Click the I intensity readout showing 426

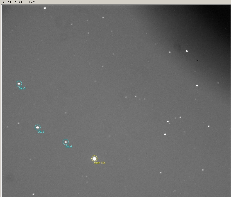[x=32, y=2]
